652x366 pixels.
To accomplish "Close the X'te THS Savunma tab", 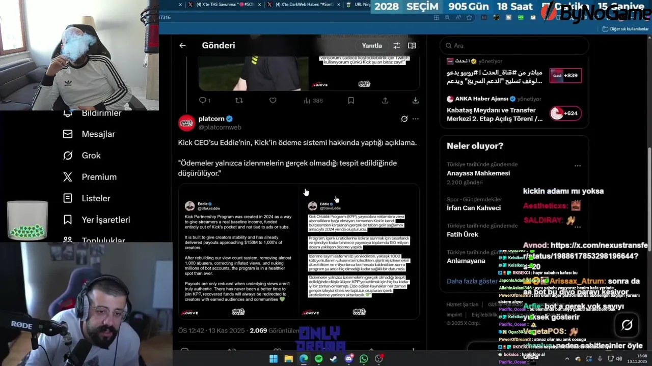I will 260,5.
